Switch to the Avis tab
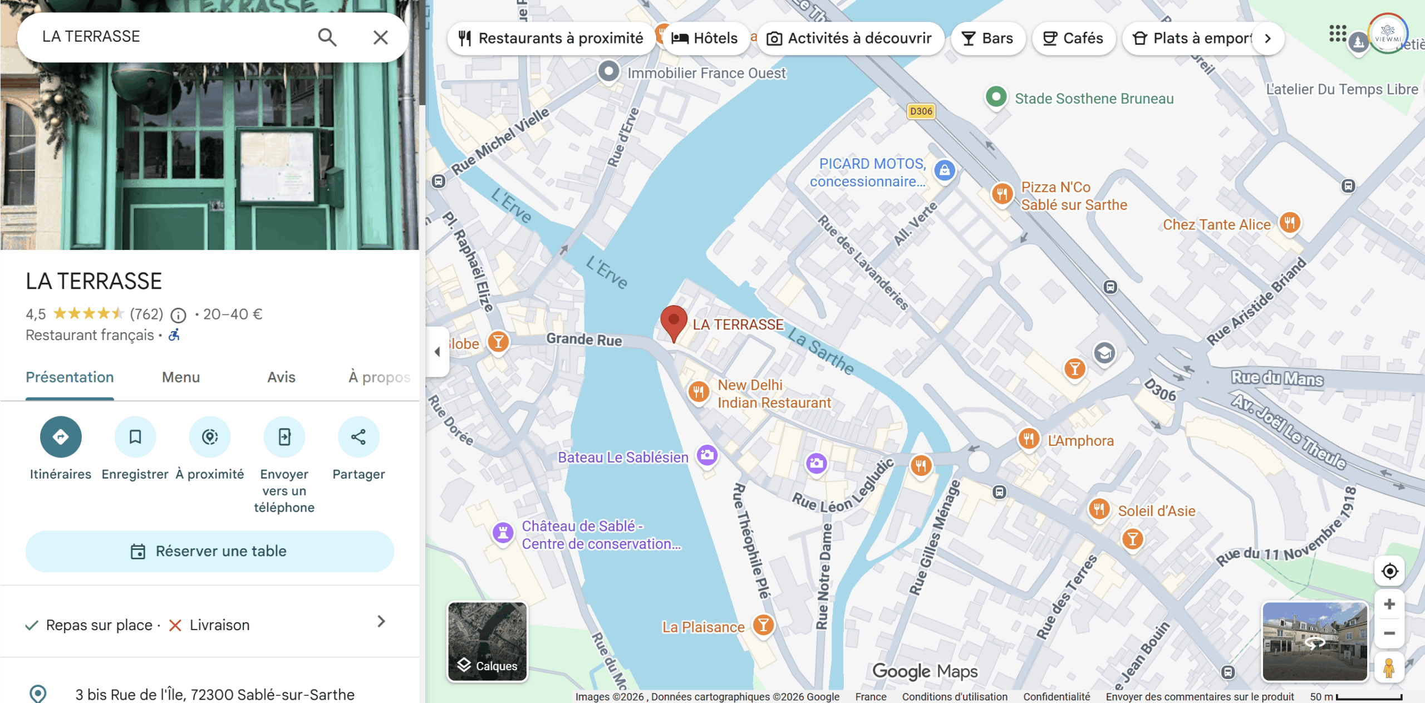 281,377
